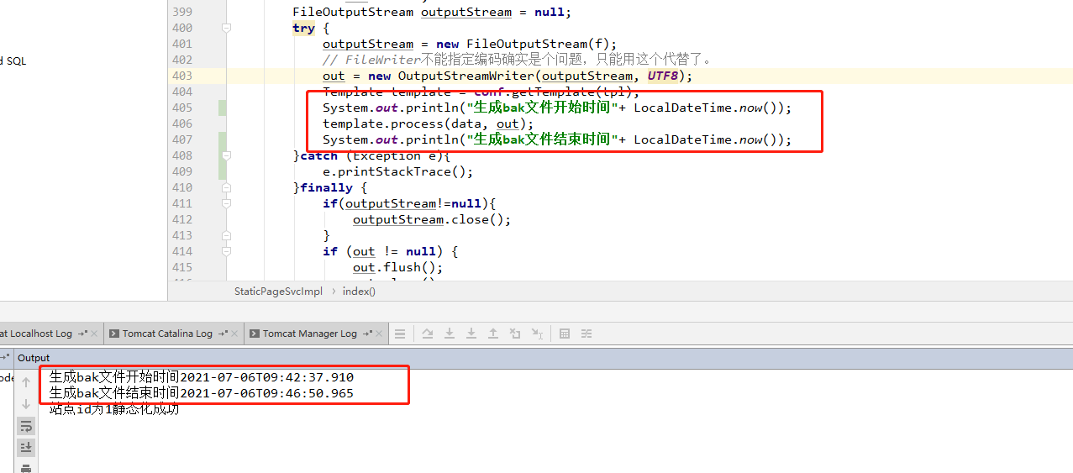Image resolution: width=1073 pixels, height=473 pixels.
Task: Pin the Tomcat Manager Log tab
Action: click(367, 334)
